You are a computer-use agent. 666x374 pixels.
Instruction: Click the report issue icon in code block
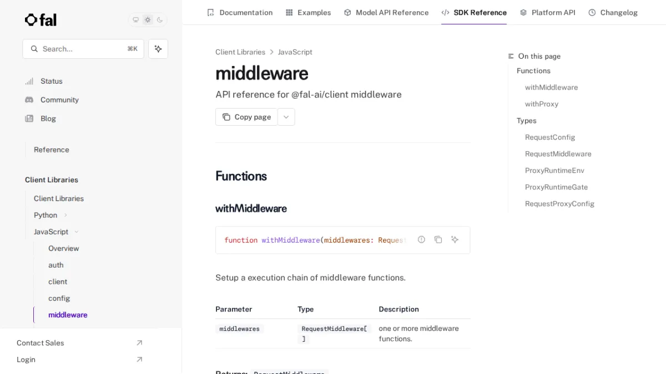coord(421,239)
